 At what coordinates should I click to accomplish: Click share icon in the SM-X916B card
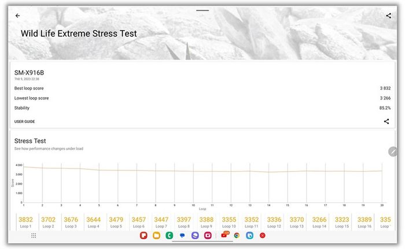coord(386,121)
